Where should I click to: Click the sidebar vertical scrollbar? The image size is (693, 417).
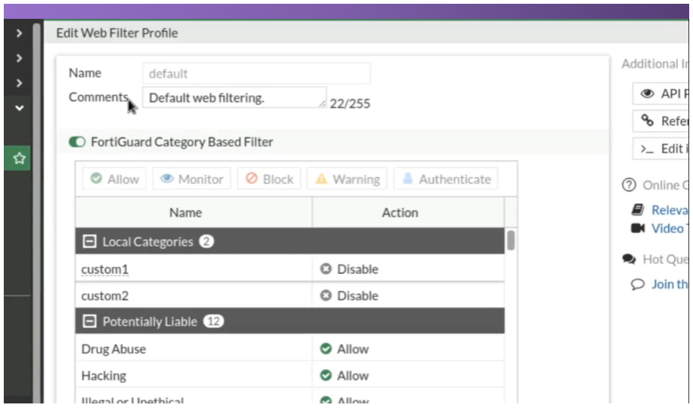point(37,212)
